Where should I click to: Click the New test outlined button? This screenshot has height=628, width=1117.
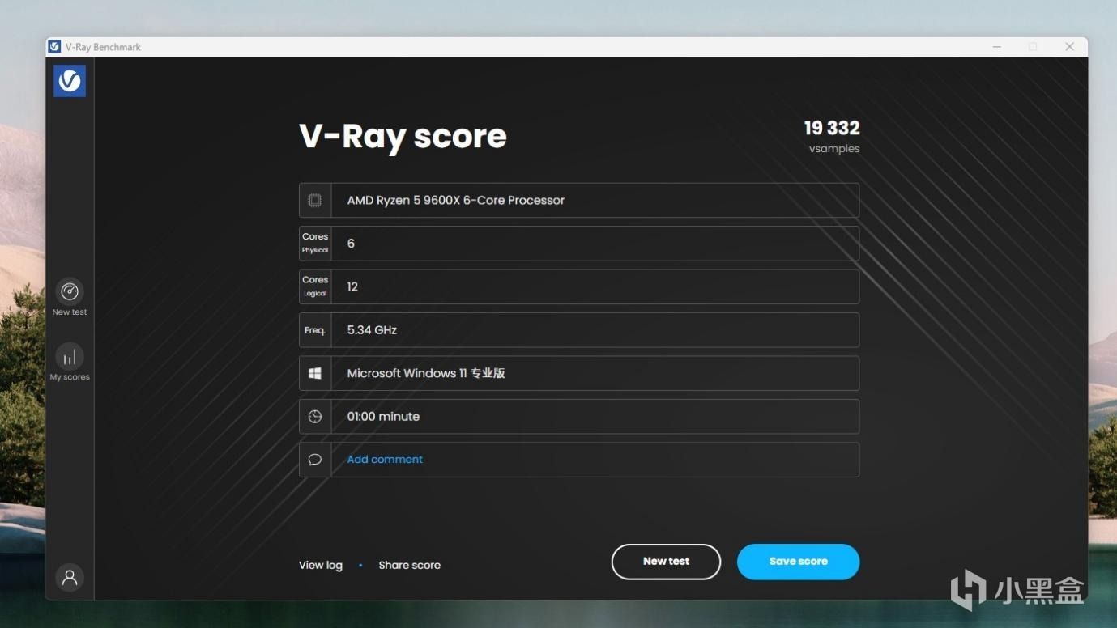(666, 562)
